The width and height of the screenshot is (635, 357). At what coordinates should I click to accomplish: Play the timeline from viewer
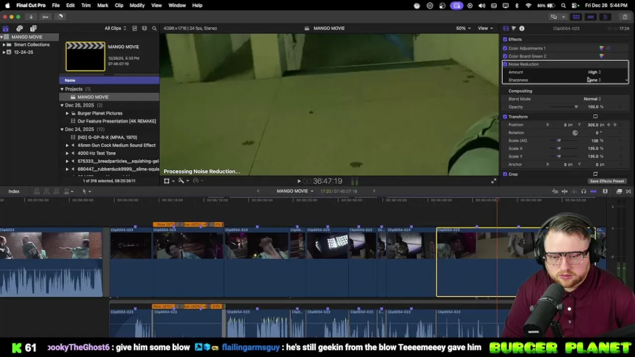[x=299, y=181]
